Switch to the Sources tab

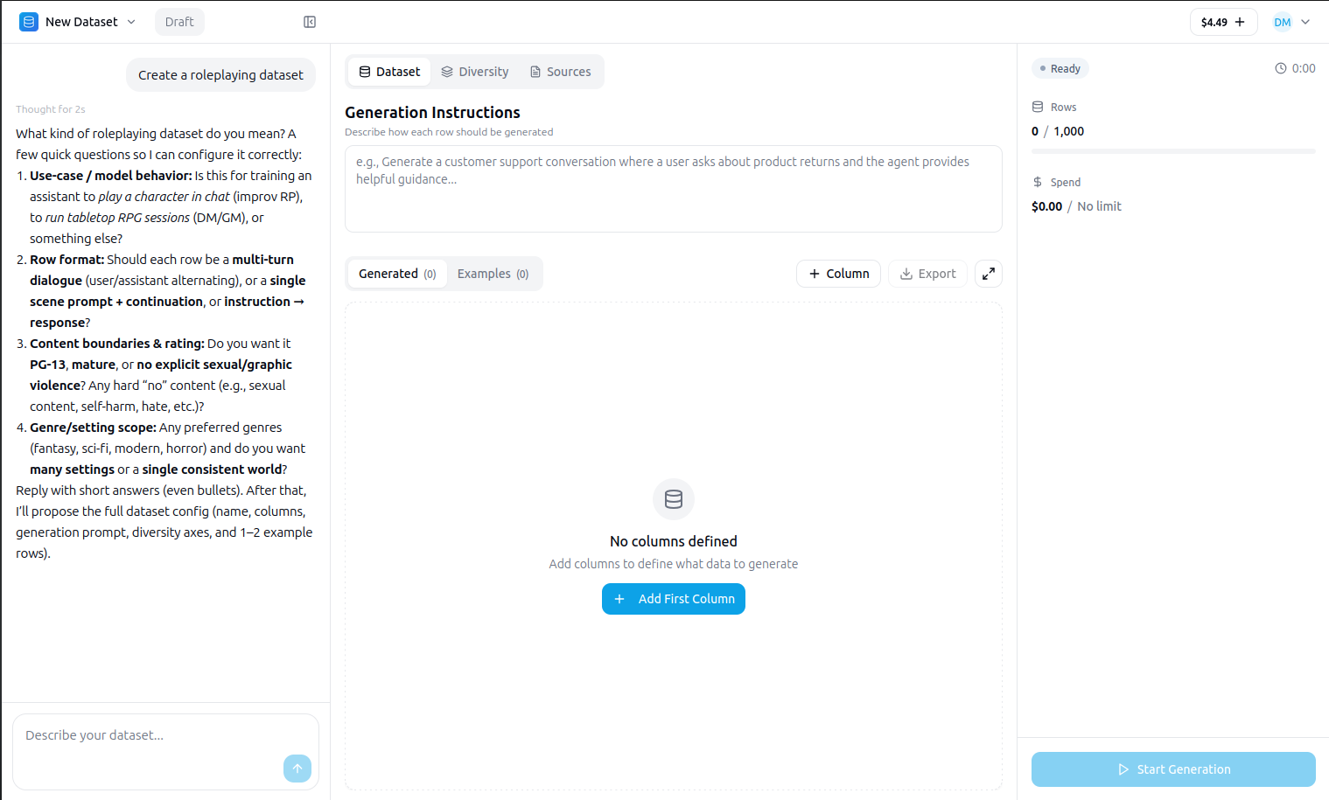click(x=560, y=71)
